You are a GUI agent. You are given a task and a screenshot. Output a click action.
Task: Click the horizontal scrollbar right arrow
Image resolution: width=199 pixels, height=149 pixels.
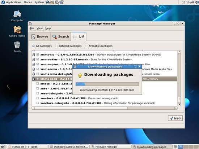(176, 108)
